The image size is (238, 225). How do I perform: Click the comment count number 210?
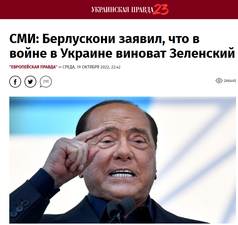pos(46,81)
